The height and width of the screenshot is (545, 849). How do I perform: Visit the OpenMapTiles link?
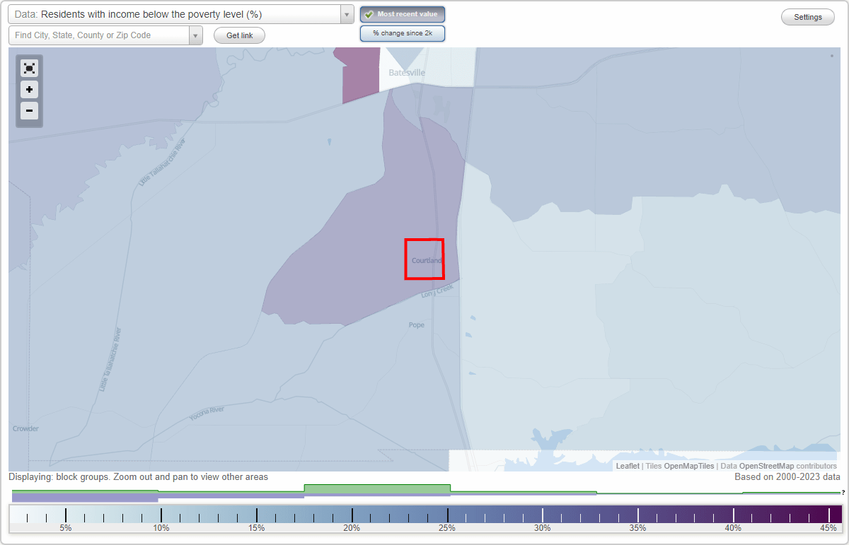point(688,466)
